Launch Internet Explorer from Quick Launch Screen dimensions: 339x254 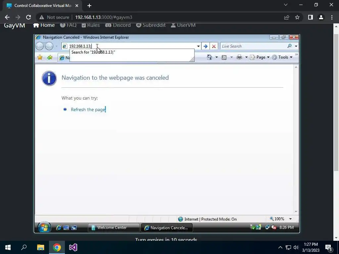(59, 228)
